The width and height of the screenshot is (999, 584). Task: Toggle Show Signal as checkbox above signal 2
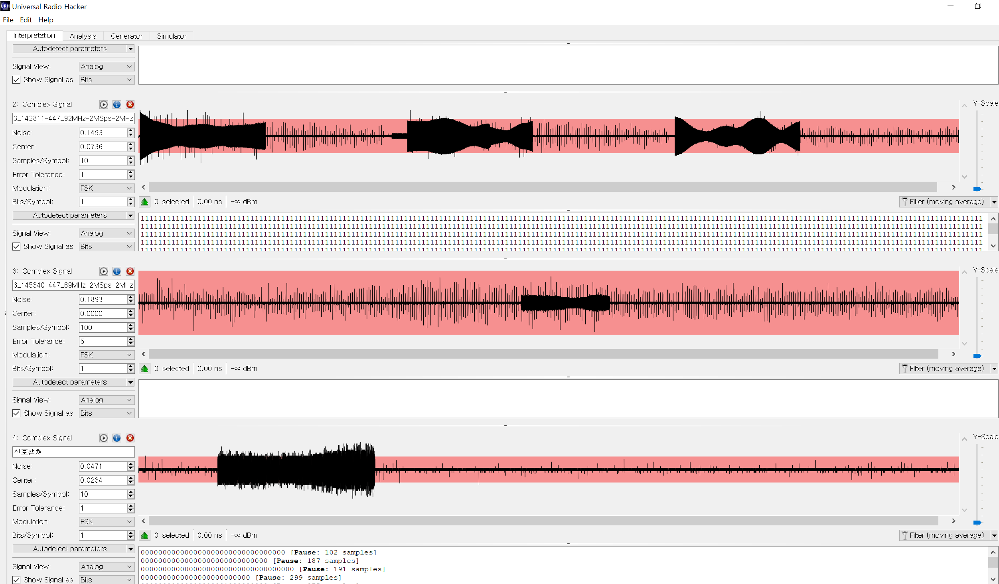coord(16,80)
